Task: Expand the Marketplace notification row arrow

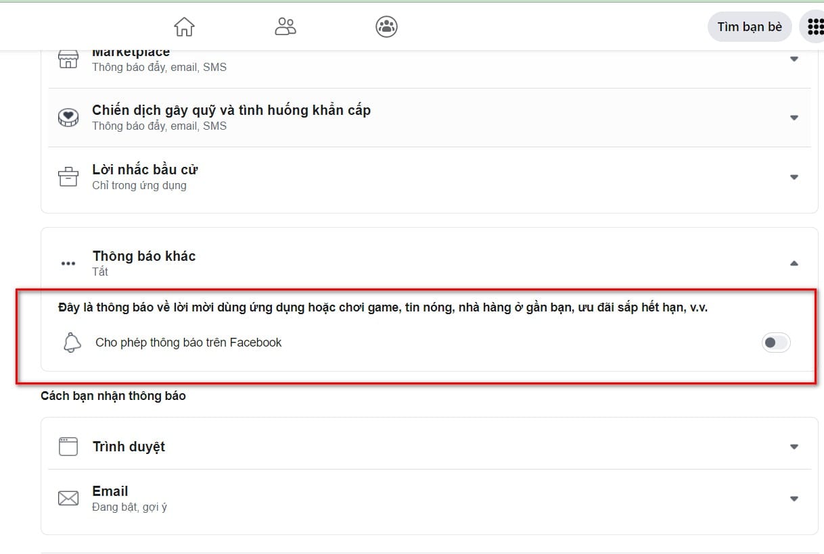Action: [794, 59]
